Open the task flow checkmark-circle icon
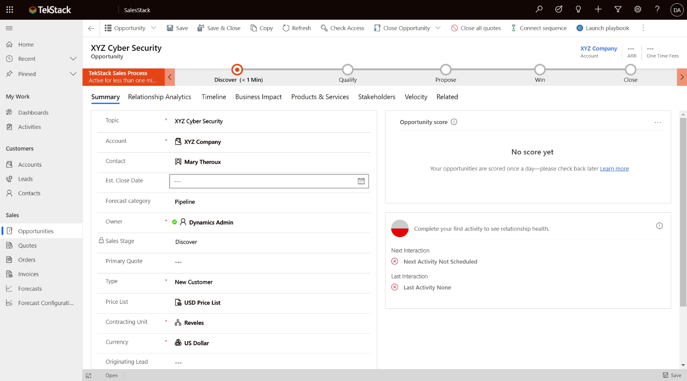Viewport: 687px width, 381px height. 559,9
